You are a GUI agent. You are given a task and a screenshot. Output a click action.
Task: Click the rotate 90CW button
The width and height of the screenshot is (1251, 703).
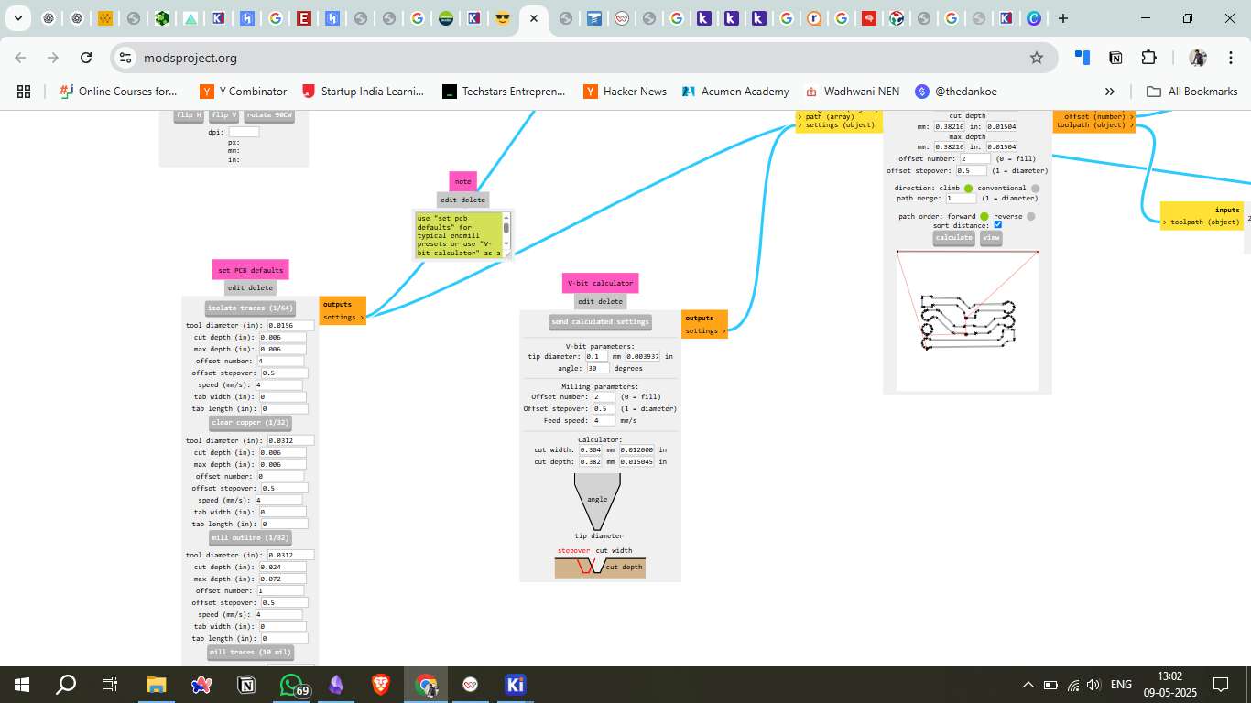point(269,116)
